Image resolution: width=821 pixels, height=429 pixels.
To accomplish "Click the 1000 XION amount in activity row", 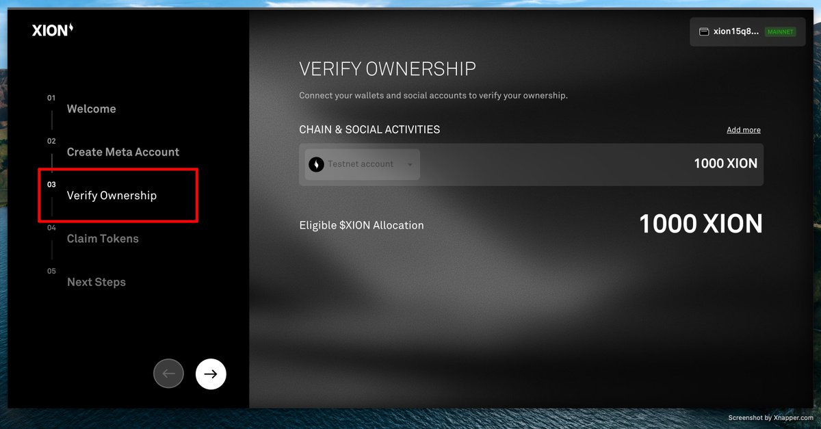I will [x=726, y=164].
